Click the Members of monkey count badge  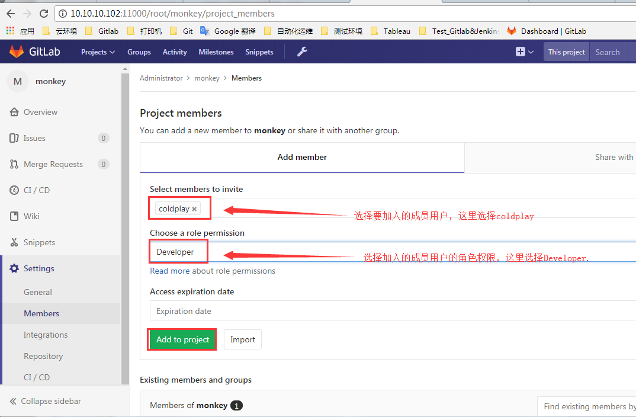236,406
